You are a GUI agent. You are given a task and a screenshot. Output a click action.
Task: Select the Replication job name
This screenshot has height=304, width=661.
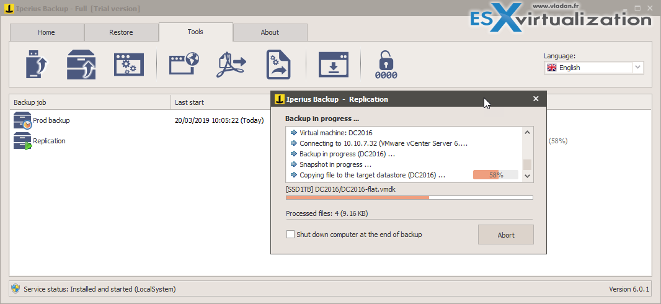coord(50,141)
